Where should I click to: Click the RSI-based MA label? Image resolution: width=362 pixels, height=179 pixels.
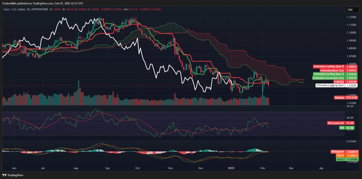[335, 123]
